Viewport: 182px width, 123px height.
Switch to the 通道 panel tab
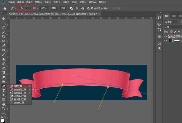[x=174, y=16]
